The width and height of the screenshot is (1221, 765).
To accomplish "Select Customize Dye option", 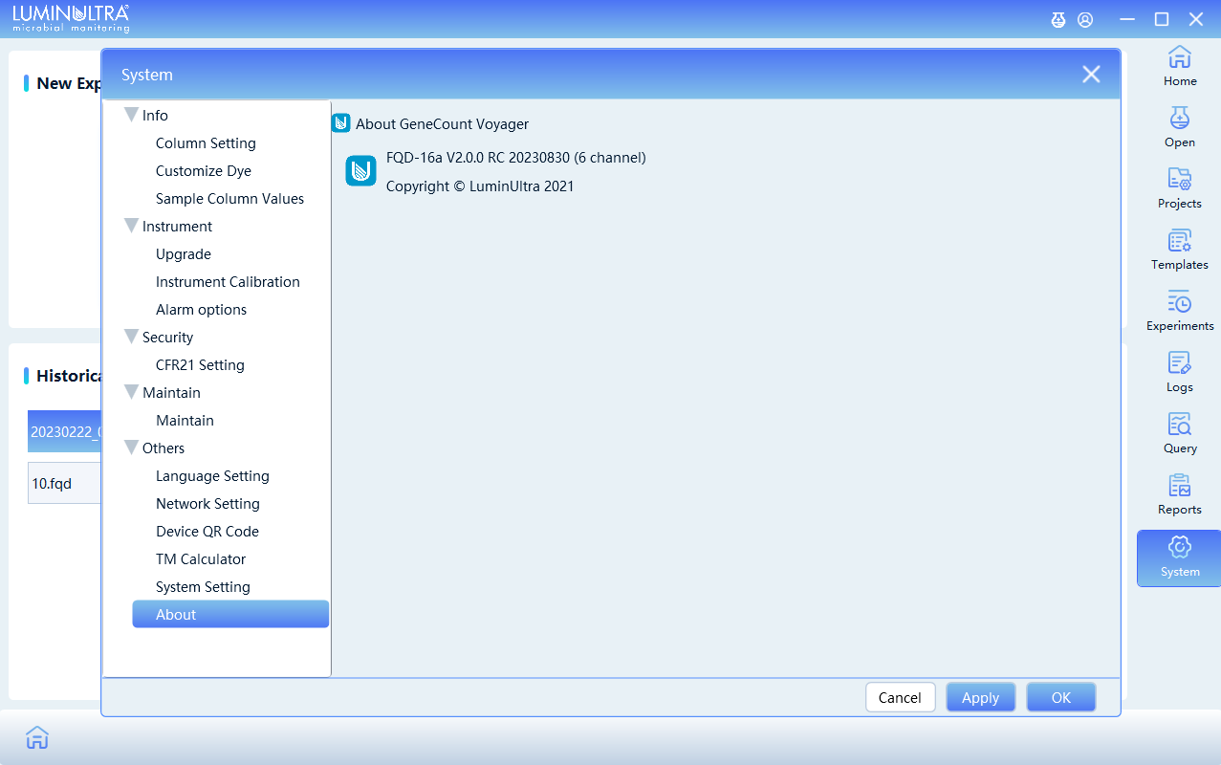I will [x=204, y=171].
